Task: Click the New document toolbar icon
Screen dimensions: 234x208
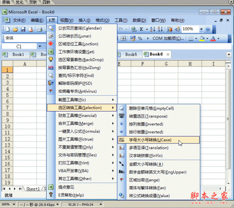Action: pyautogui.click(x=7, y=29)
